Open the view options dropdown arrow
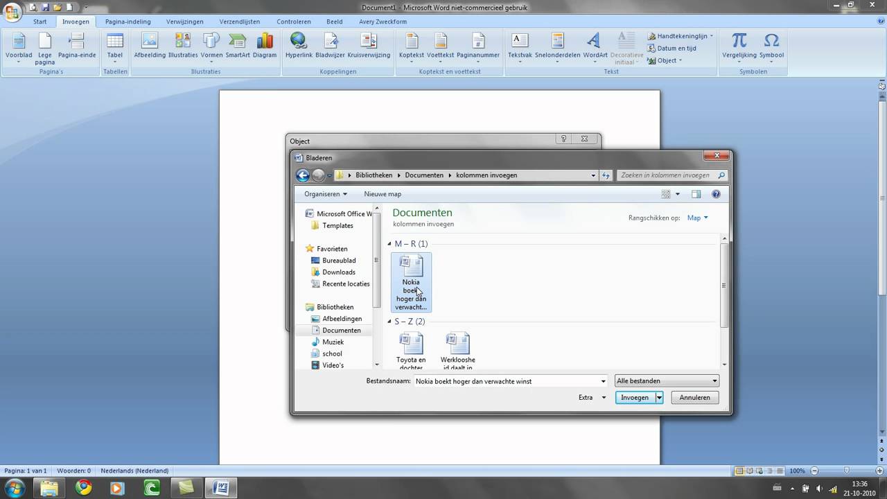This screenshot has height=499, width=887. [678, 194]
